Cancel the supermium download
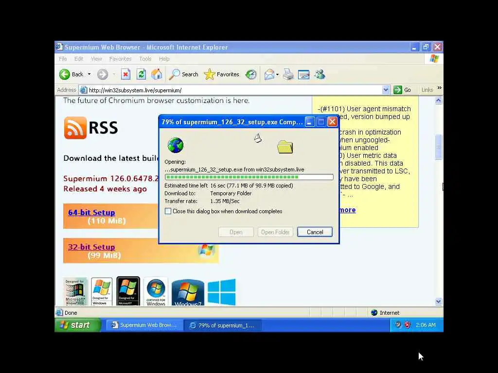This screenshot has height=373, width=498. coord(315,232)
